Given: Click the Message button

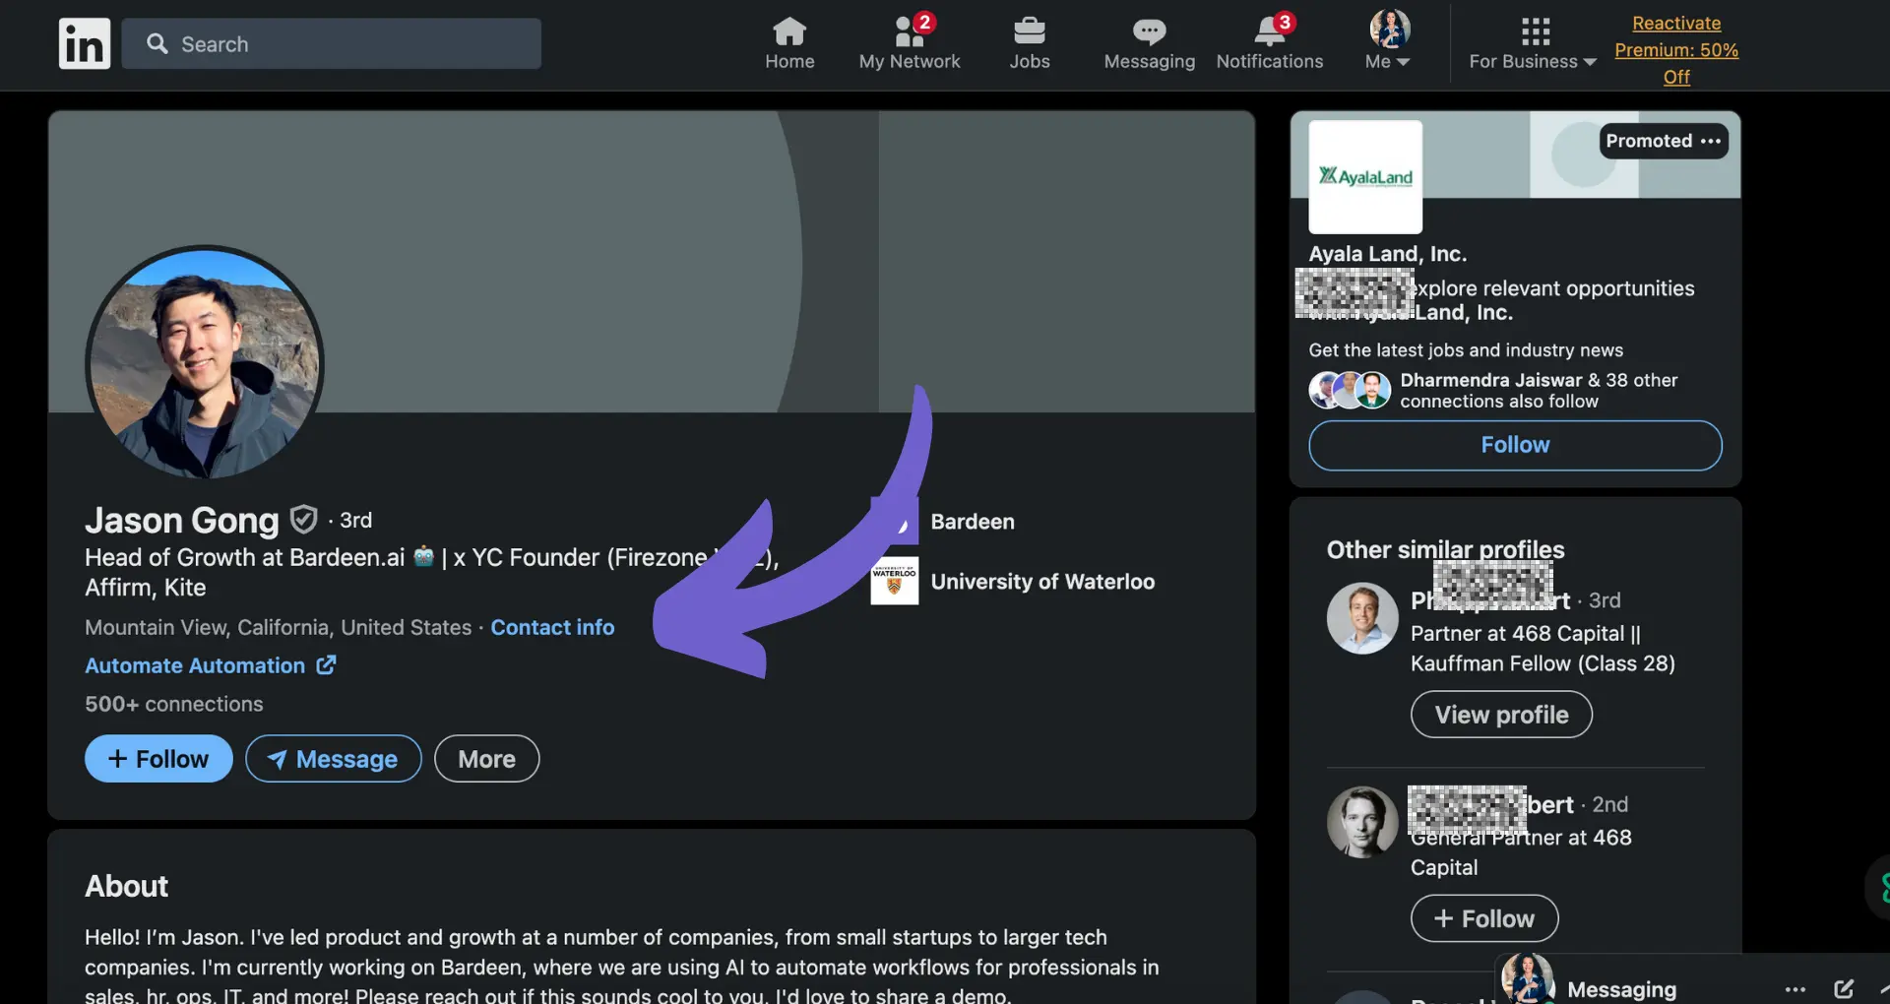Looking at the screenshot, I should click(x=333, y=759).
